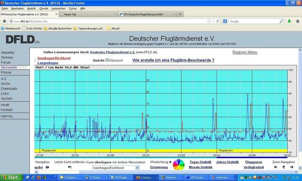The image size is (302, 181).
Task: Click into the Google search field
Action: (254, 21)
